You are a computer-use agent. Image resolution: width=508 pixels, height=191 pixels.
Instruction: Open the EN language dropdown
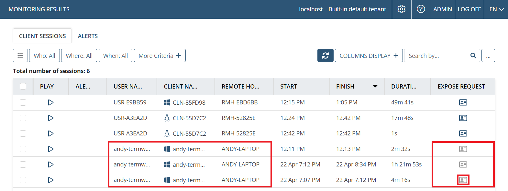point(496,9)
